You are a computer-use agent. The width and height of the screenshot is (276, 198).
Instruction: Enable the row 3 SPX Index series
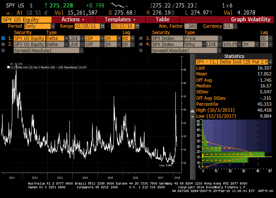point(141,38)
